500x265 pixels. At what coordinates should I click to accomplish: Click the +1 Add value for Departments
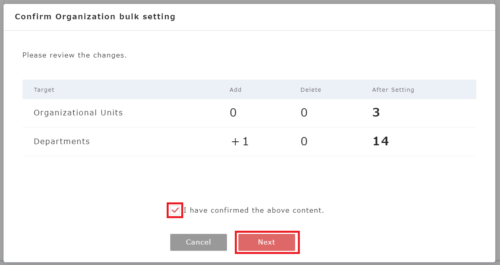pos(240,142)
